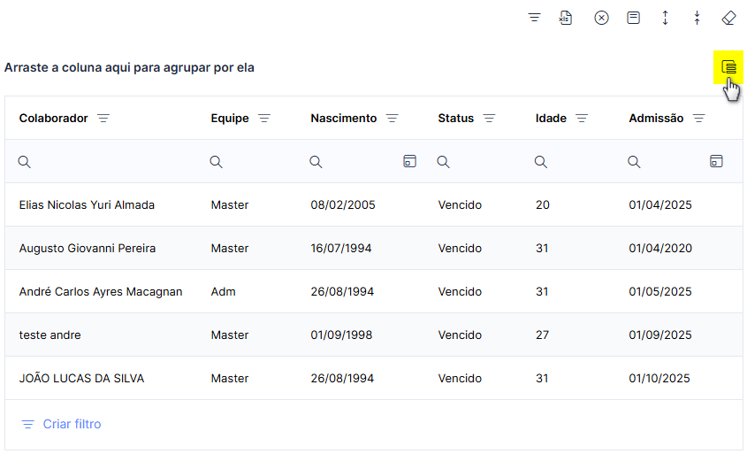Viewport: 747px width, 454px height.
Task: Click search magnifier under Nascimento column
Action: coord(316,162)
